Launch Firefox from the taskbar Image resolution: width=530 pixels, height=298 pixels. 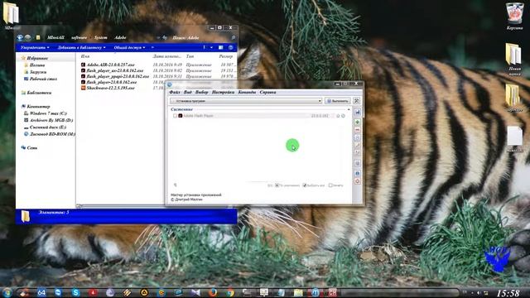(x=213, y=292)
